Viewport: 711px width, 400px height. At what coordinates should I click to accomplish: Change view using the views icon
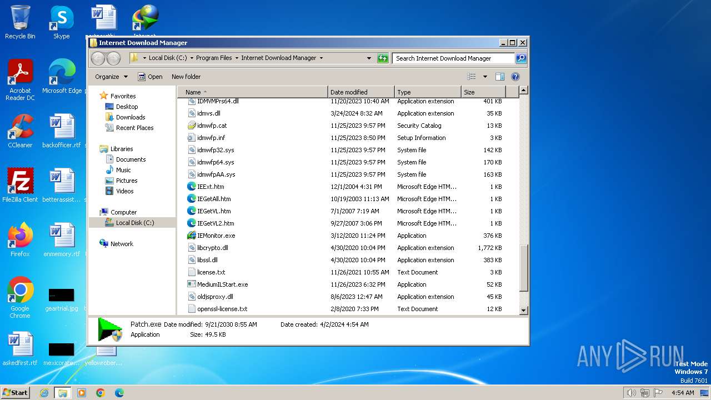click(472, 77)
